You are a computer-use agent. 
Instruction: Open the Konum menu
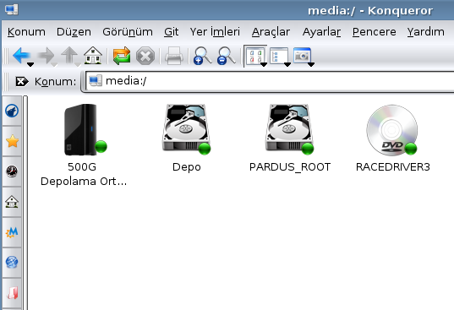click(26, 32)
